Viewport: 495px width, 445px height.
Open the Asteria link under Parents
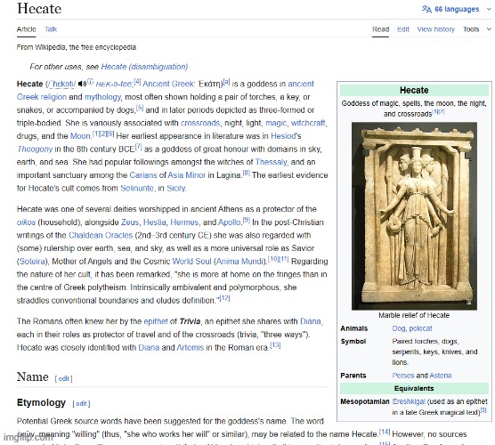441,376
